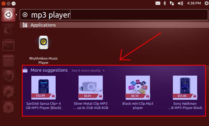Click the $0.10 price tag
Screen dimensions: 209x126
pos(135,96)
